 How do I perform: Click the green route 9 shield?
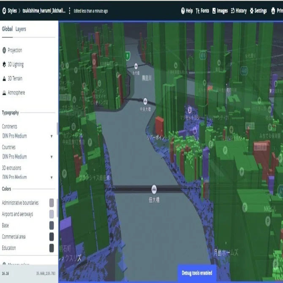coord(128,56)
